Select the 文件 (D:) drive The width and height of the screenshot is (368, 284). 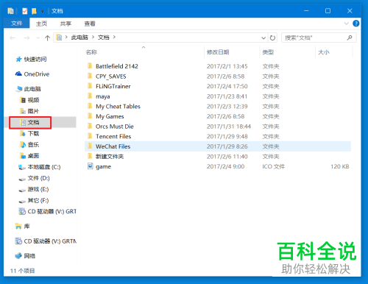coord(39,178)
